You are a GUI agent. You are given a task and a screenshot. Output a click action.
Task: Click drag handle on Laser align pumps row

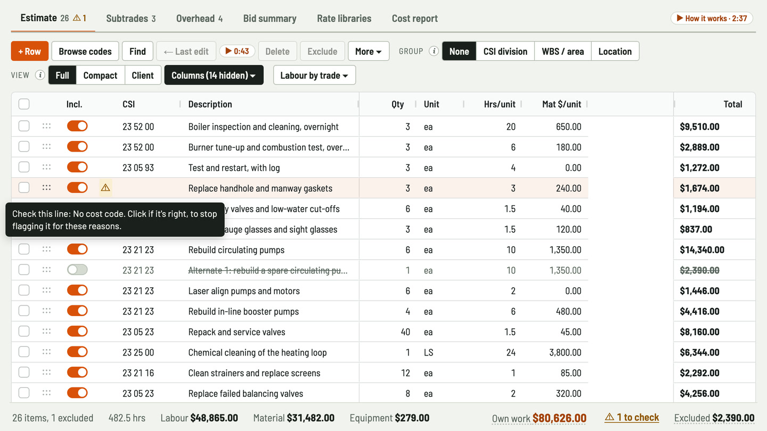pos(46,290)
